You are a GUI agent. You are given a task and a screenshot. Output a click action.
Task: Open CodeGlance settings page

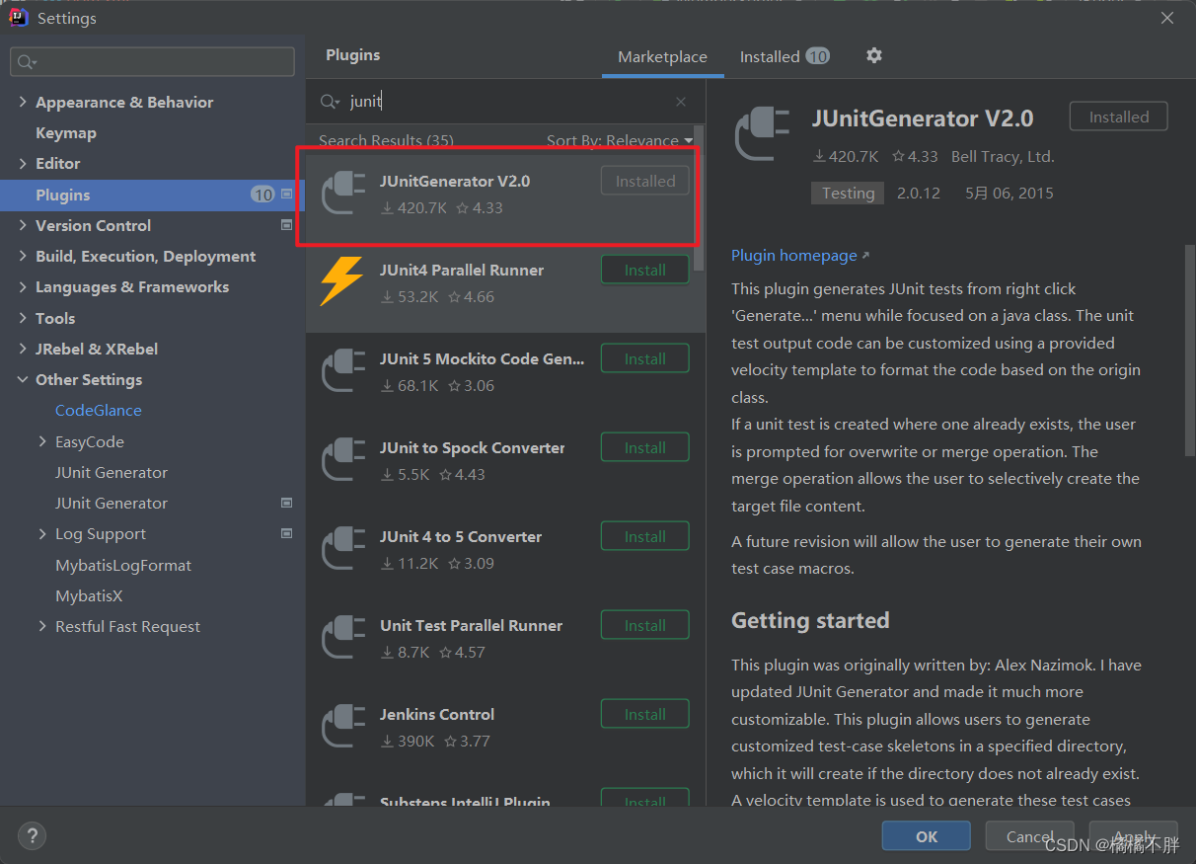click(x=99, y=410)
